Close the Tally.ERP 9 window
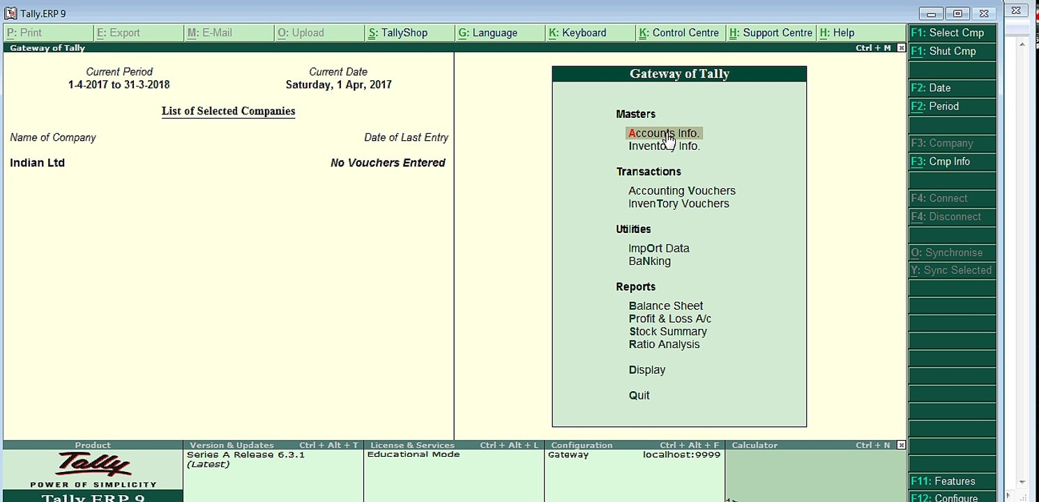The image size is (1039, 502). pyautogui.click(x=984, y=13)
